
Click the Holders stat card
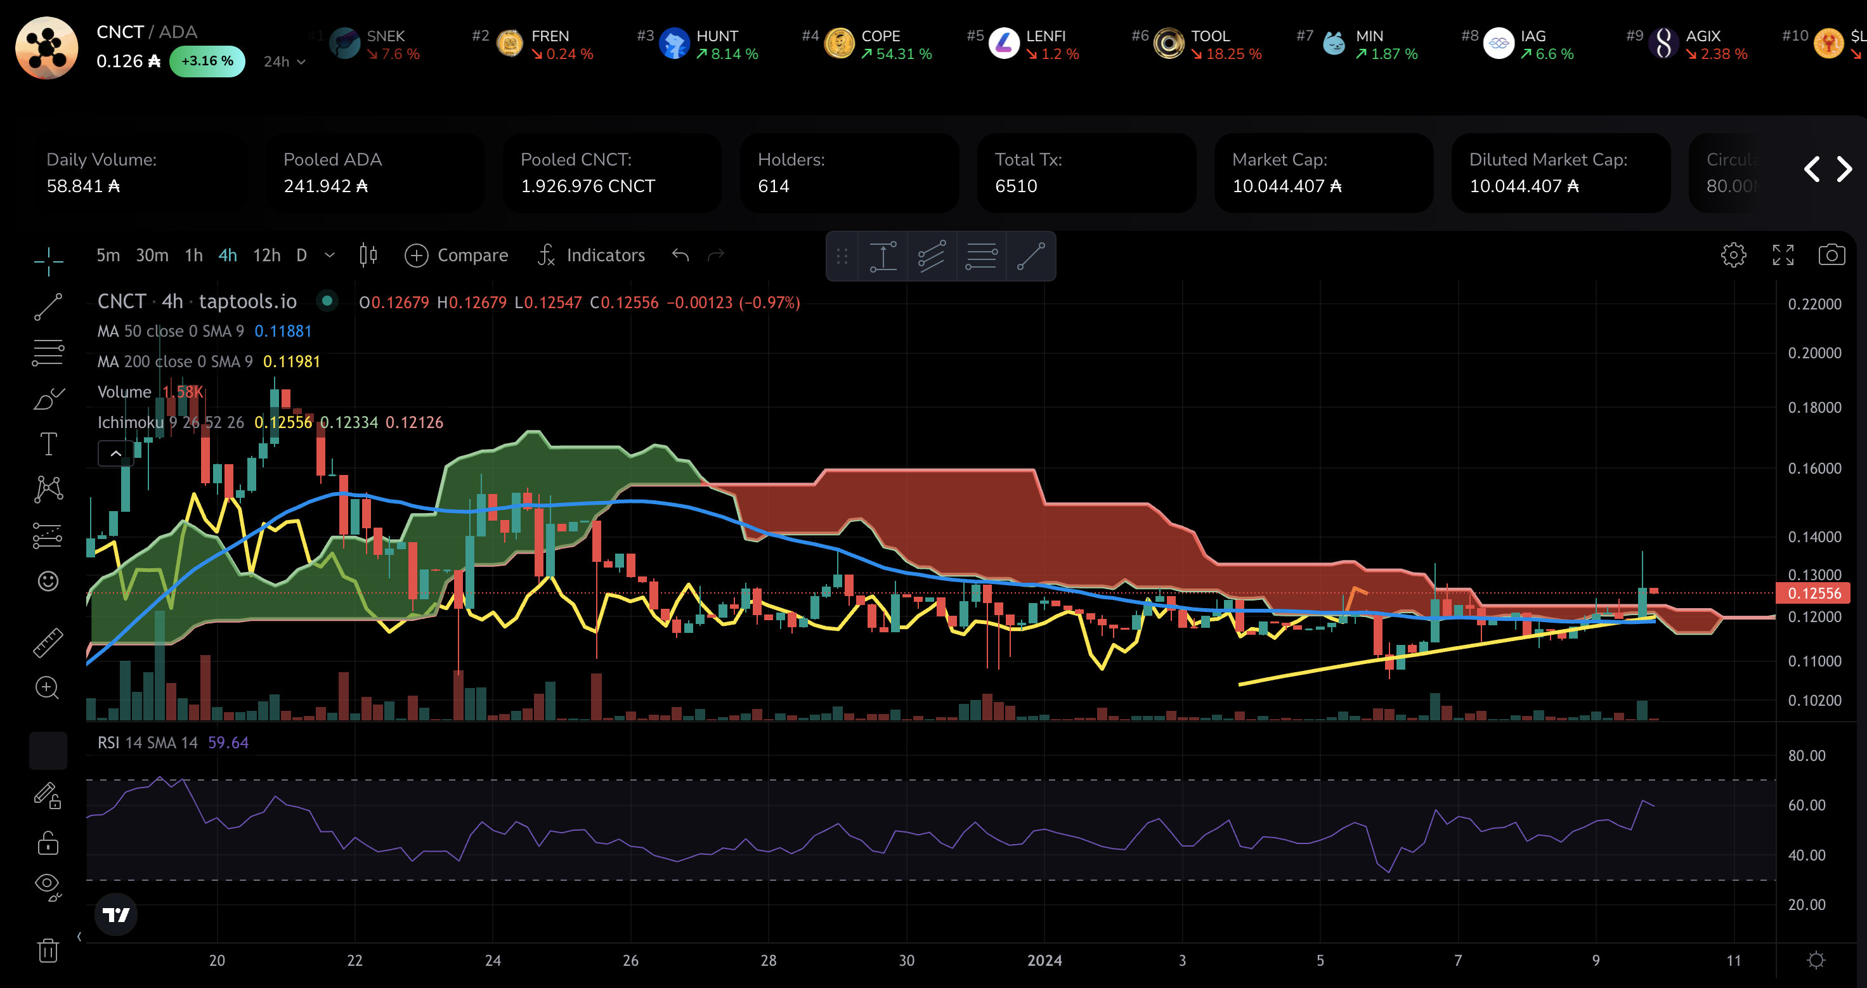click(849, 173)
